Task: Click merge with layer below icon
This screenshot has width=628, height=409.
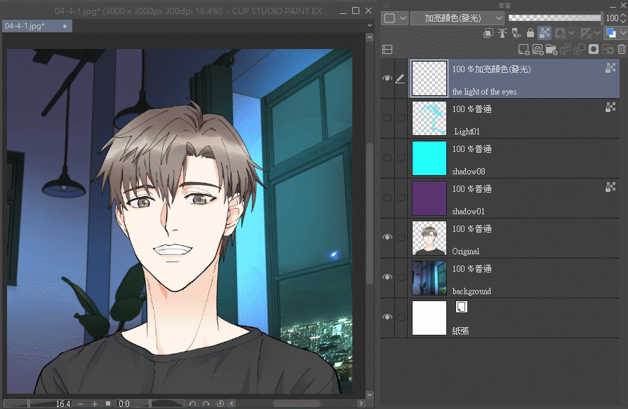Action: (x=580, y=49)
